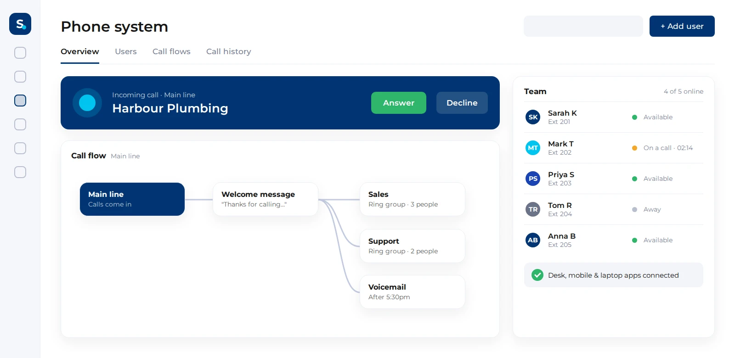The image size is (735, 358).
Task: Click the "S." app logo in the sidebar
Action: [x=20, y=24]
